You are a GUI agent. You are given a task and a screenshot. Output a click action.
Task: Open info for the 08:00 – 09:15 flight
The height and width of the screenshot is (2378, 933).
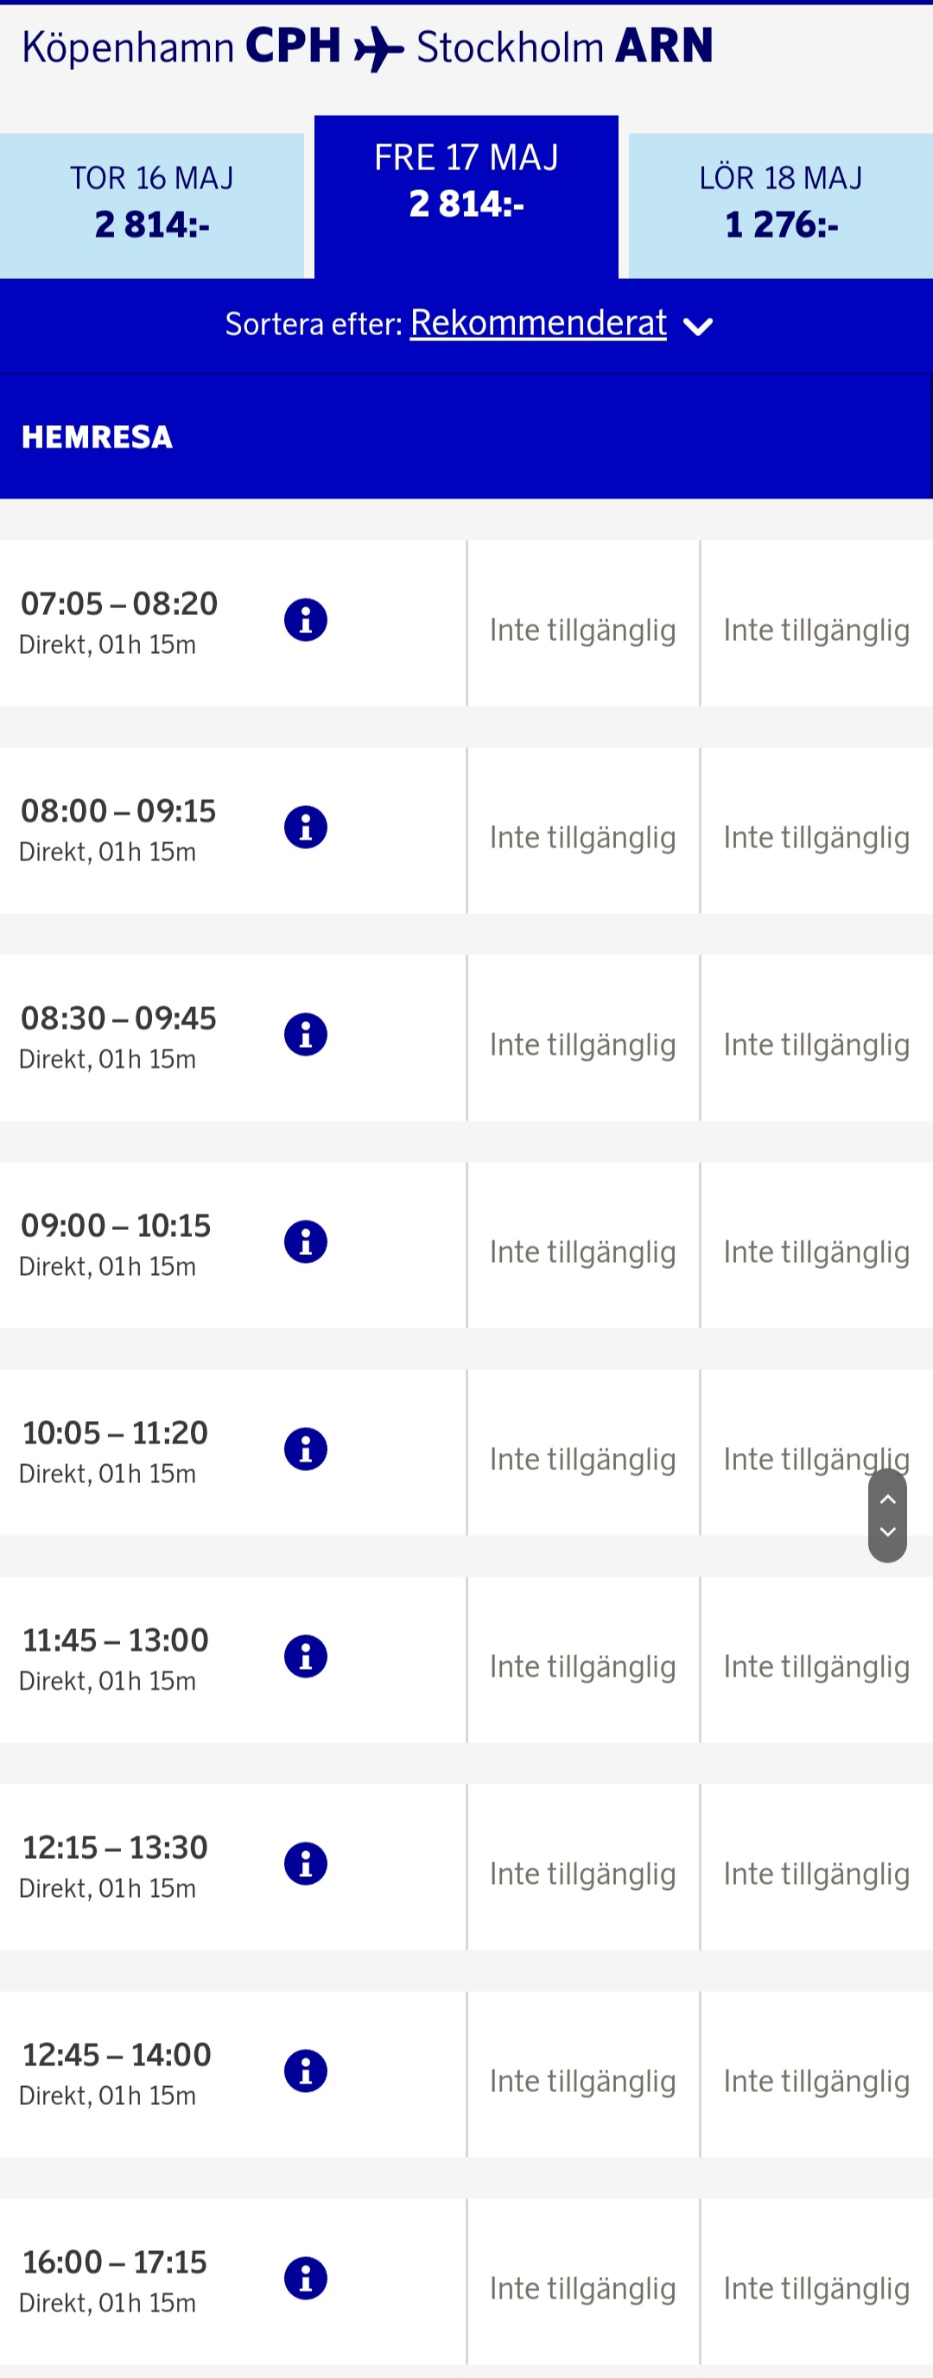(x=306, y=828)
